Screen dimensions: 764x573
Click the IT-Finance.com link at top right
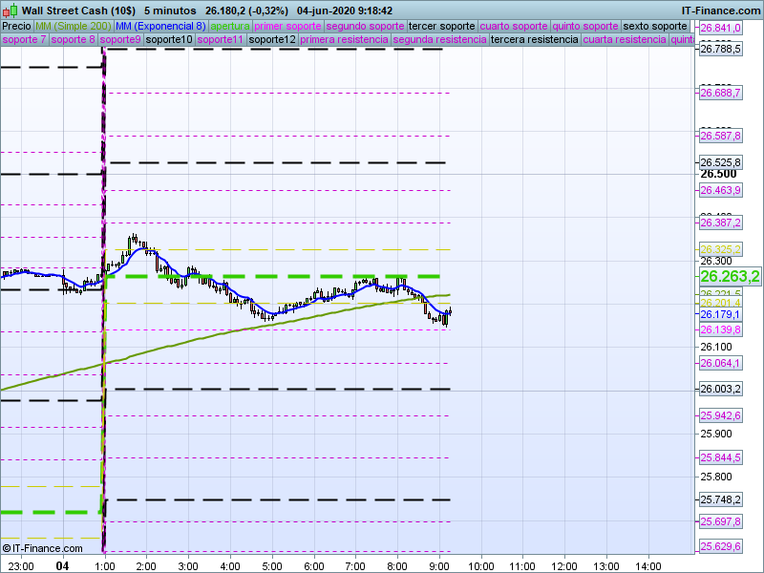tap(721, 11)
